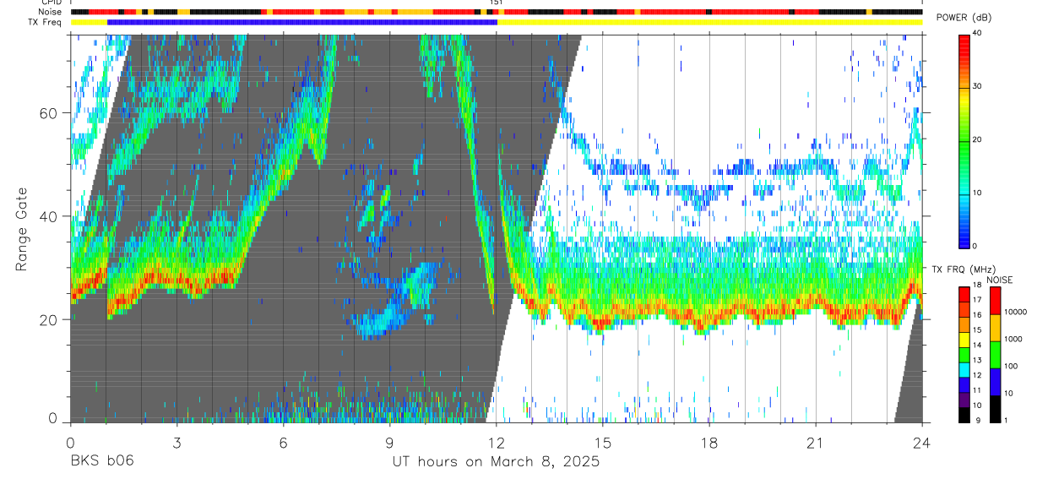Click the 3 hour tick label on x-axis
Viewport: 1037px width, 479px height.
[x=176, y=444]
